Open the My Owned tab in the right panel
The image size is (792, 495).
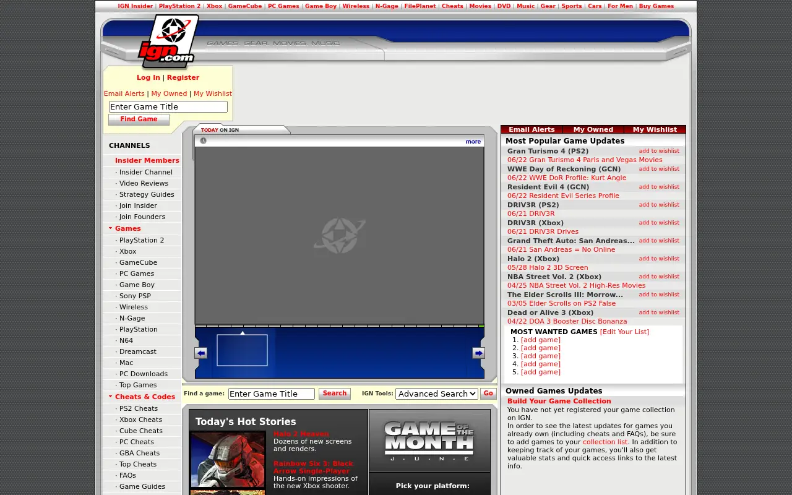[593, 129]
